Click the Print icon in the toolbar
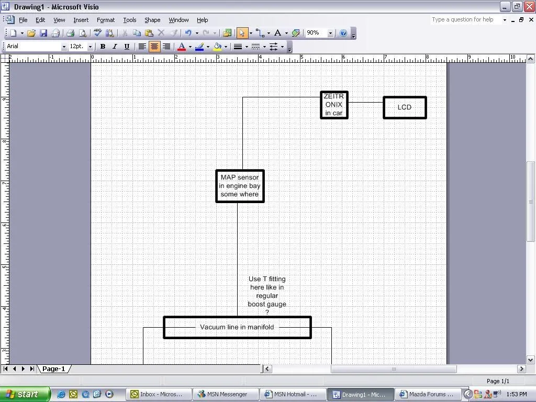This screenshot has width=536, height=402. point(71,33)
